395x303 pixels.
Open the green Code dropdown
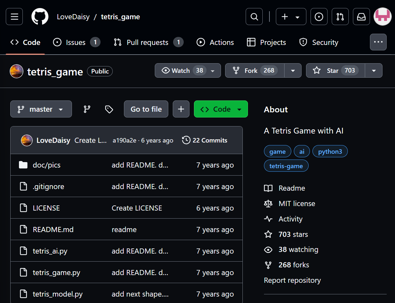(x=221, y=109)
